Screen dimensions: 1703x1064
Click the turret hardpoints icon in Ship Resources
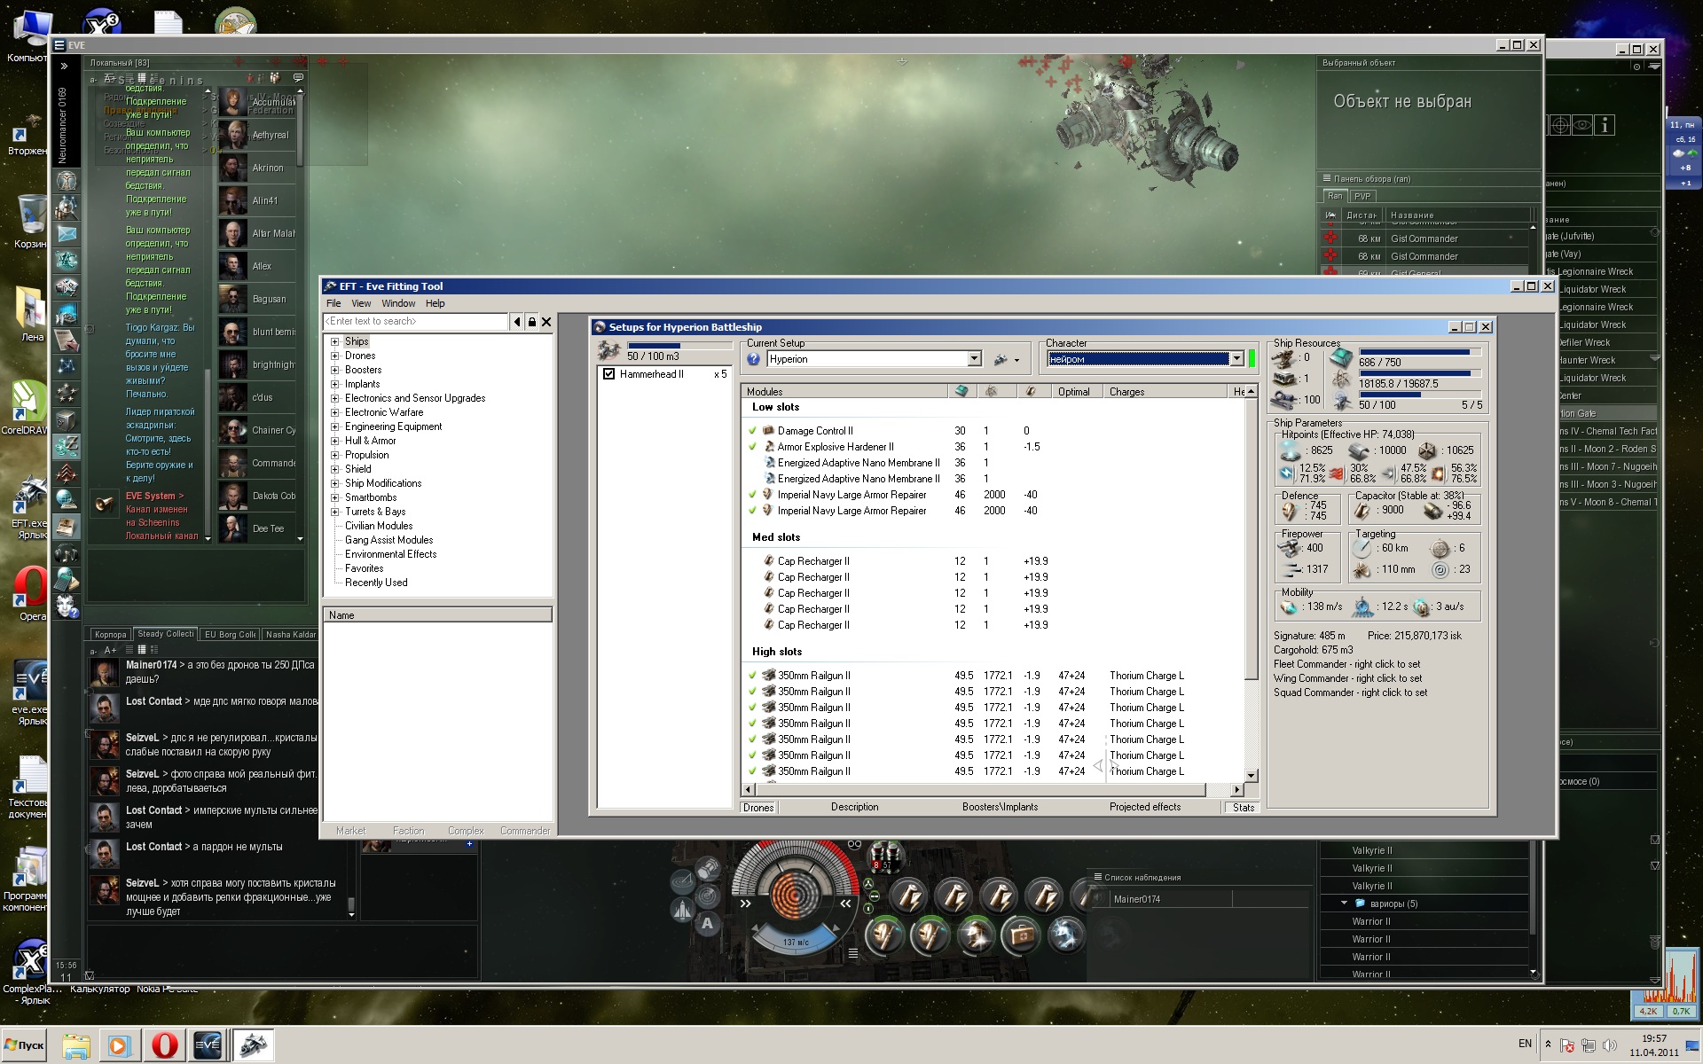[x=1283, y=358]
